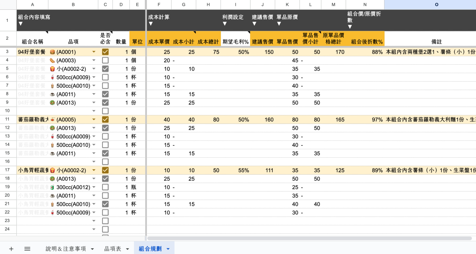Screen dimensions: 476x254
Task: Toggle the 組合內容填寫 group triangle
Action: (20, 24)
